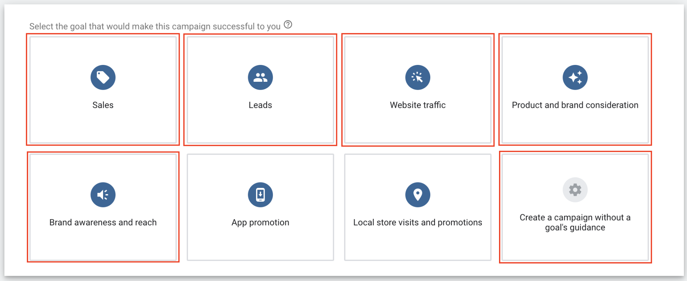Image resolution: width=687 pixels, height=281 pixels.
Task: Choose Create a campaign without a goal's guidance text
Action: click(x=575, y=222)
